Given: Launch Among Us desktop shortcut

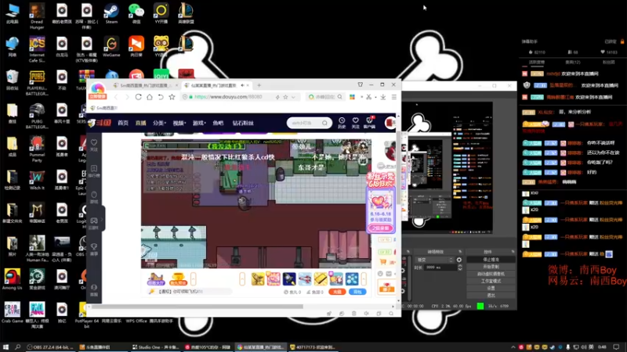Looking at the screenshot, I should pos(12,279).
